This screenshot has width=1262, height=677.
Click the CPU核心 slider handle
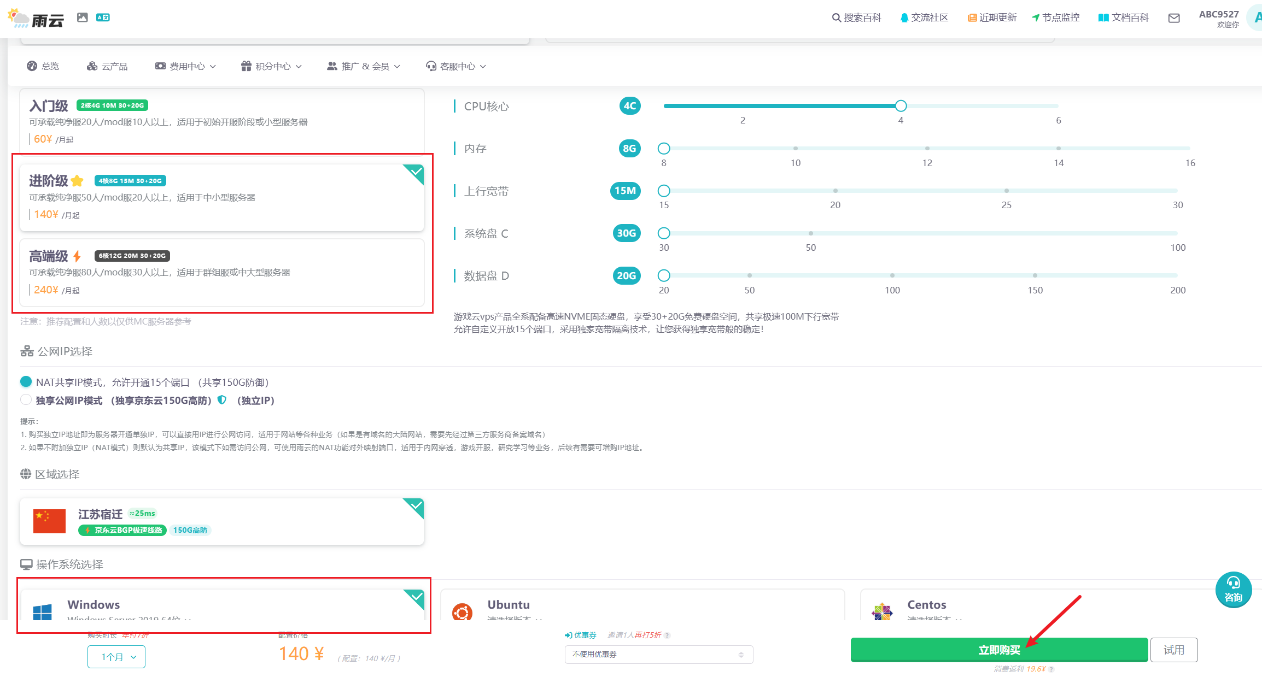click(x=901, y=106)
